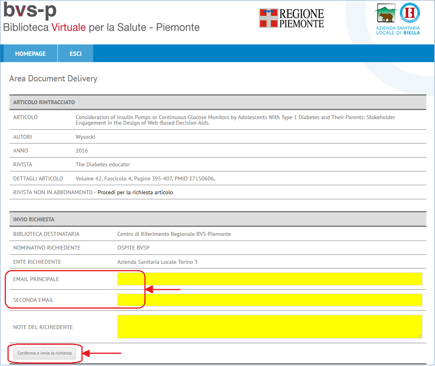Click the SECONDA EMAIL label

click(x=33, y=300)
